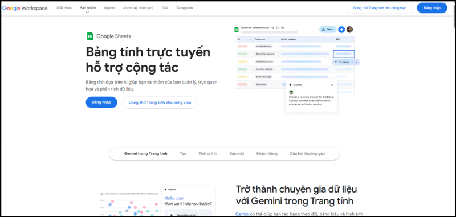456x217 pixels.
Task: Open the Giải pháp menu
Action: click(64, 8)
